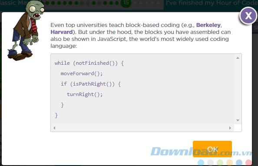Click the light blue circle below OK

201,163
